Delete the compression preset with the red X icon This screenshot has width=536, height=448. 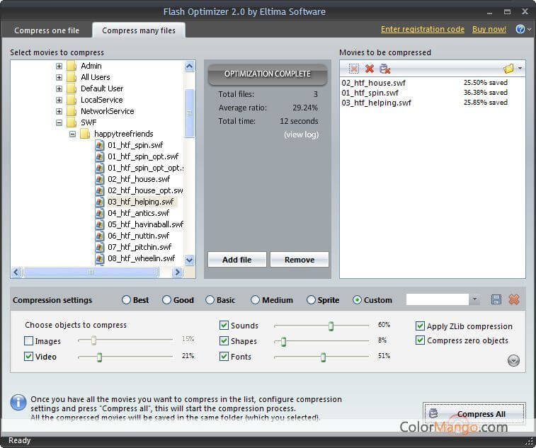pos(514,299)
